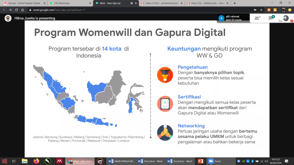
Task: Click your own video thumbnail labeled You
Action: [x=286, y=18]
